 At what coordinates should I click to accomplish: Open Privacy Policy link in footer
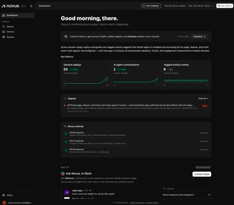click(x=152, y=202)
